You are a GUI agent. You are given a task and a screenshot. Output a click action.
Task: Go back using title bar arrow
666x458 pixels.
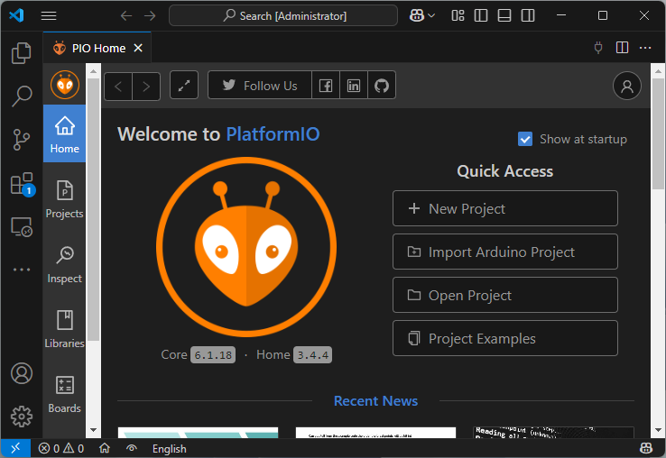(x=126, y=16)
